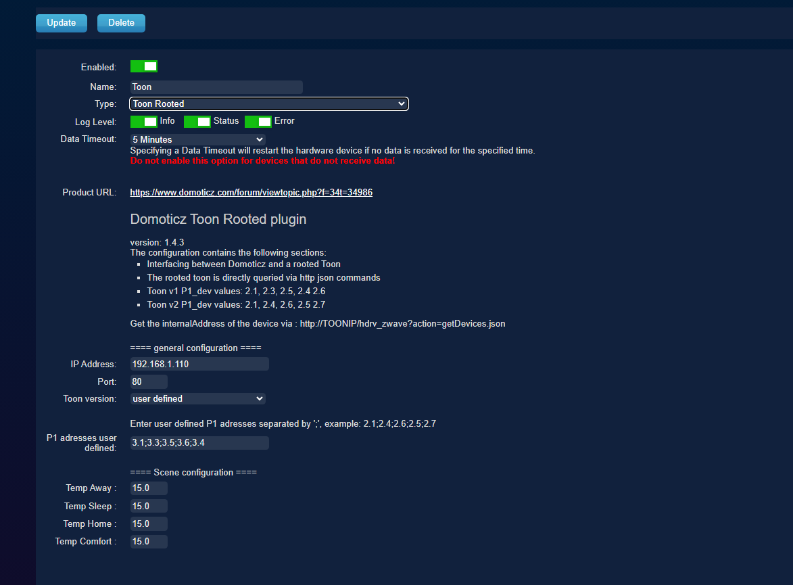The height and width of the screenshot is (585, 793).
Task: Select the 'version: 1.4.3' text
Action: [x=158, y=242]
